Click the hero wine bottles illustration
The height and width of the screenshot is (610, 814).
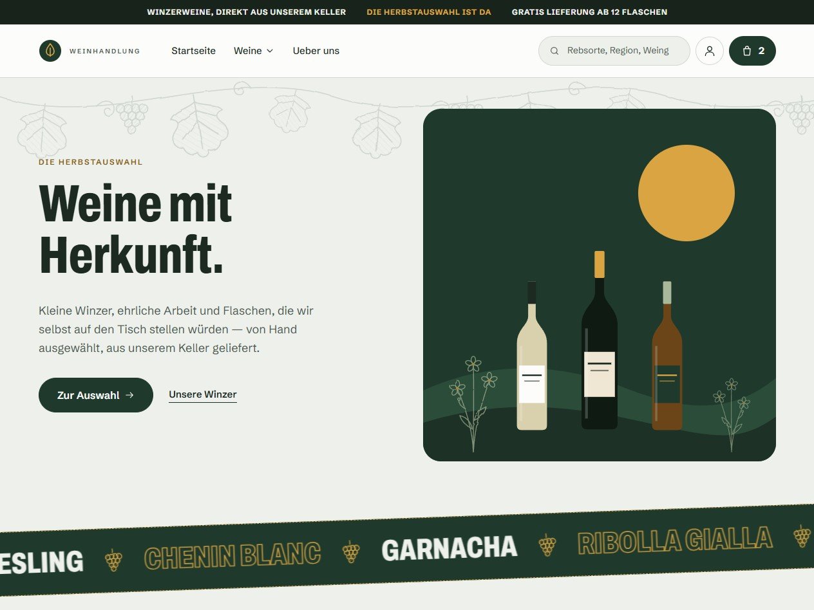pos(600,285)
